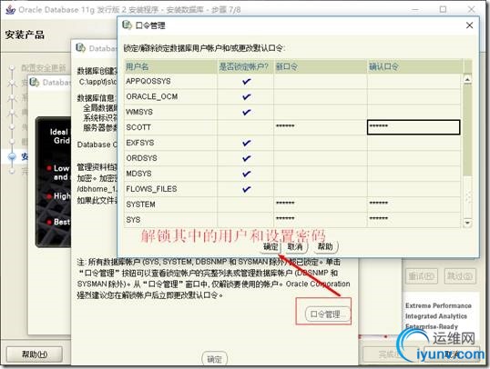Toggle lock checkmark for EXFSYS account

(246, 143)
